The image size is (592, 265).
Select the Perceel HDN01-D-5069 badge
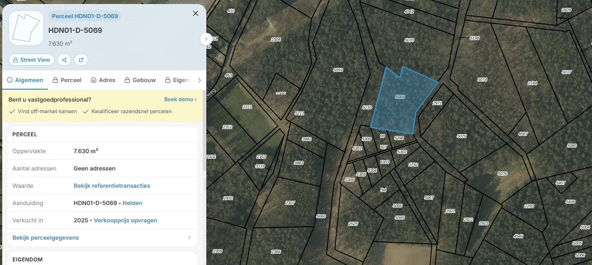[85, 16]
